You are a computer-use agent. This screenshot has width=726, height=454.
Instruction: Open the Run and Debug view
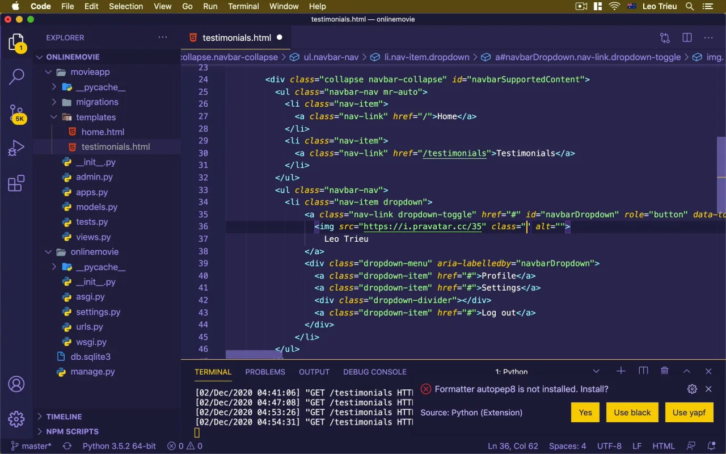coord(16,148)
